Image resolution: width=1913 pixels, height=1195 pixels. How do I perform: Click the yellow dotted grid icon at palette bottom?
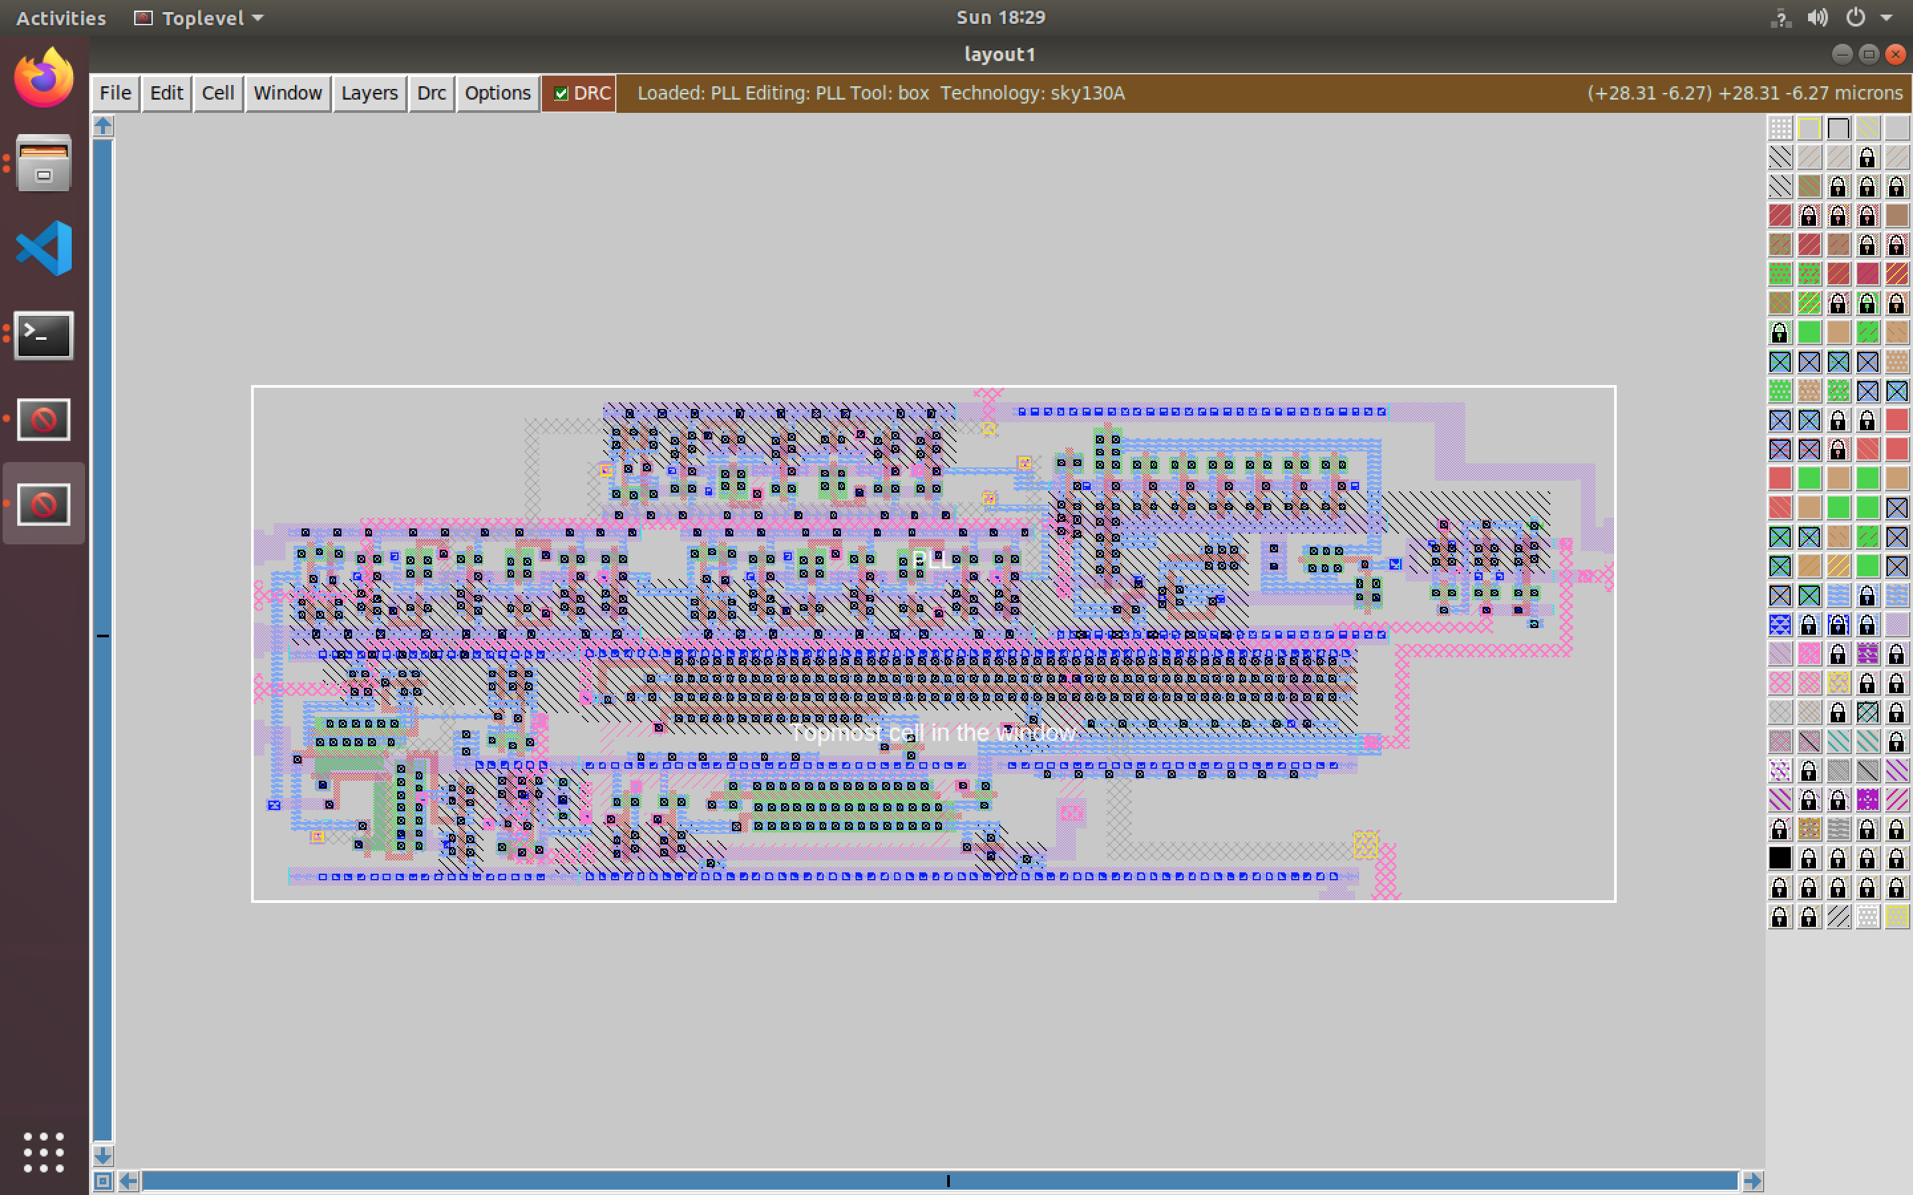(1896, 917)
